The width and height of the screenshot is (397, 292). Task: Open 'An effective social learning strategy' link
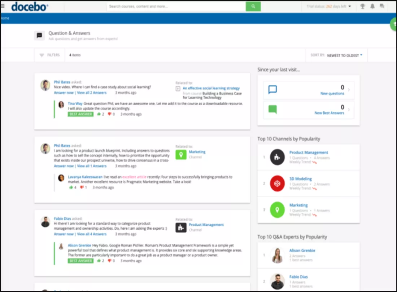coord(211,88)
